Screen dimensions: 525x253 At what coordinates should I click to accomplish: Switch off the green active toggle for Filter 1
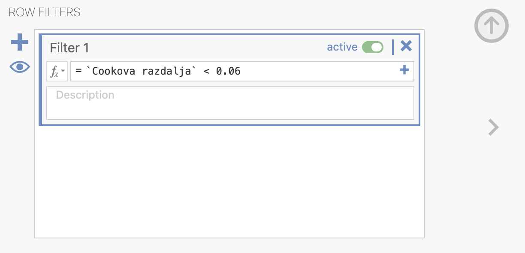pos(373,47)
